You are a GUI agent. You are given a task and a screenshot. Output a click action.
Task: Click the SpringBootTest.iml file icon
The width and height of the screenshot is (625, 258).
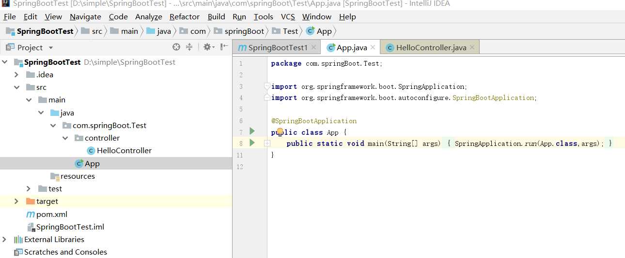pos(31,227)
